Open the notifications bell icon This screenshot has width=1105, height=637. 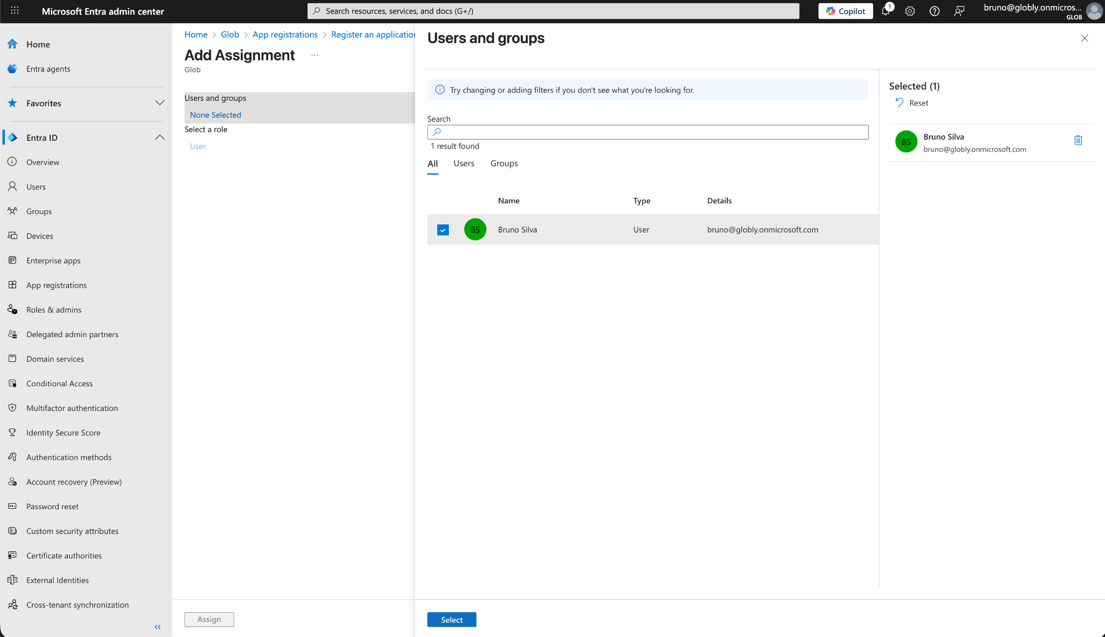click(885, 11)
